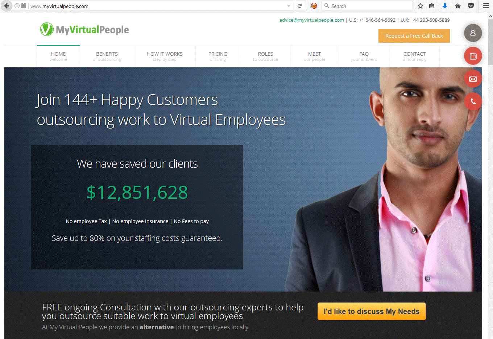This screenshot has height=339, width=493.
Task: Bookmark this page with star icon
Action: coord(420,6)
